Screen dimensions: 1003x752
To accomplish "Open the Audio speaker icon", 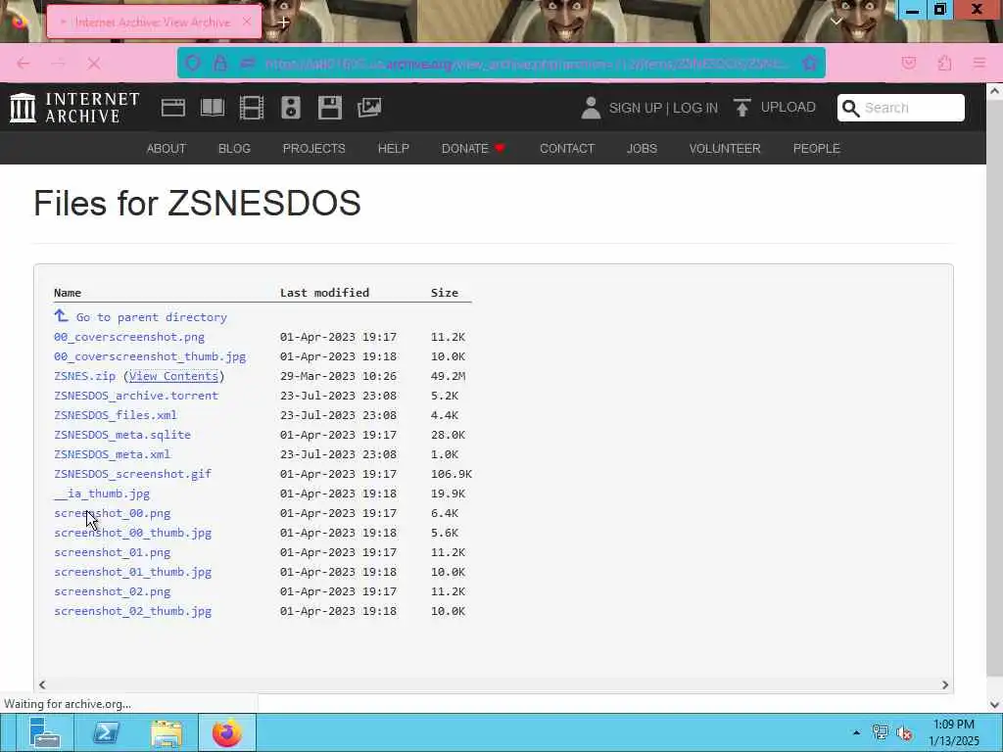I will coord(290,108).
